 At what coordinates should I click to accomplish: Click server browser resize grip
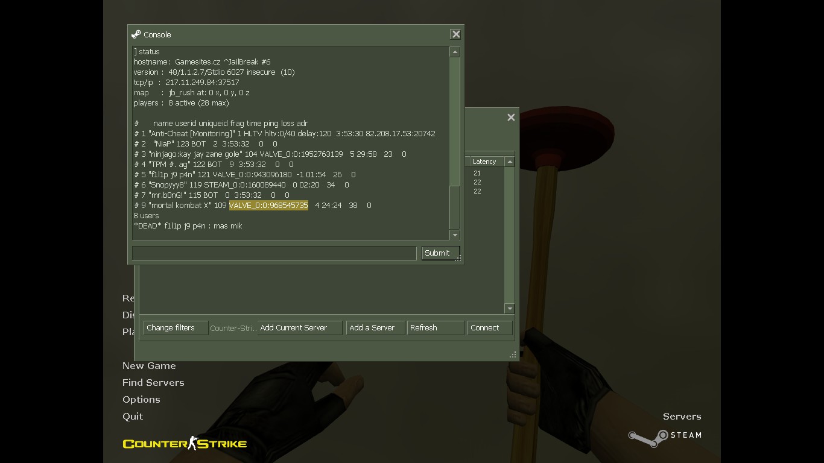pyautogui.click(x=513, y=355)
